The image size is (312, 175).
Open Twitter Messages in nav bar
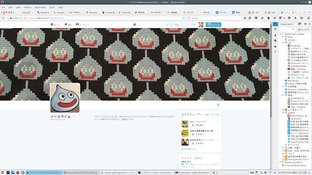click(x=82, y=25)
